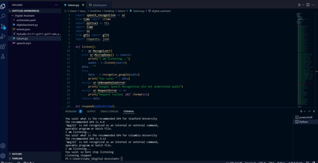Expand the OUTLINE section

tap(34, 154)
